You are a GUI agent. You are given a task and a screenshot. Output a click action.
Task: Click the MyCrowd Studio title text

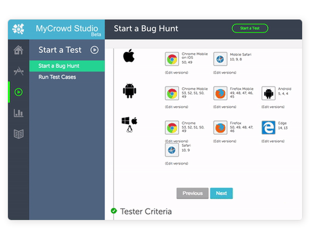click(x=67, y=29)
